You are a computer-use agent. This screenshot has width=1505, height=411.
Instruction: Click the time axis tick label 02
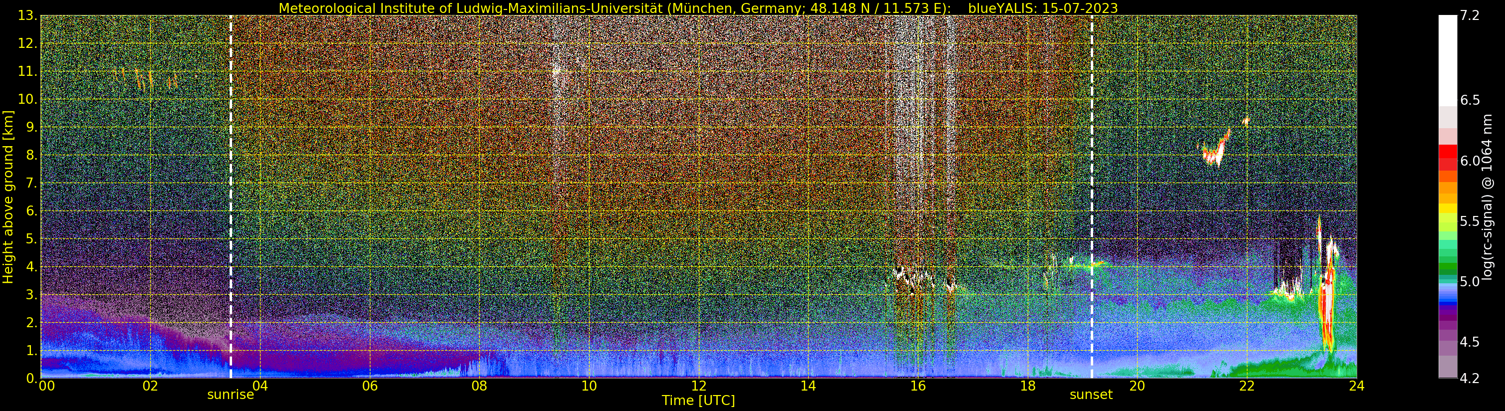[x=150, y=385]
